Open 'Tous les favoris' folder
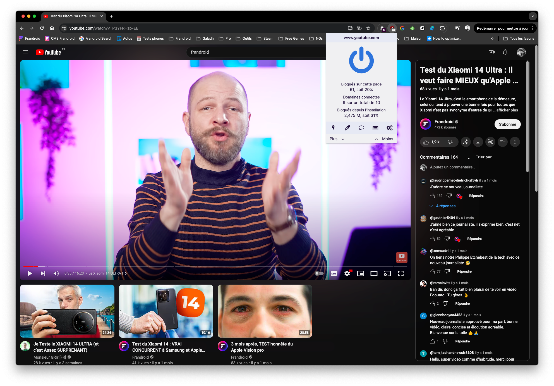 pos(519,39)
